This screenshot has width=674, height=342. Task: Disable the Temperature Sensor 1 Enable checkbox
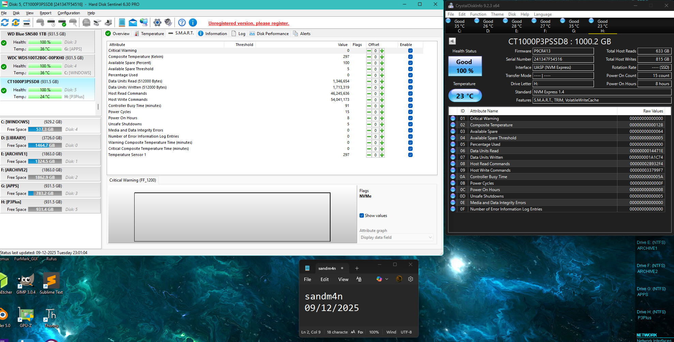[410, 155]
